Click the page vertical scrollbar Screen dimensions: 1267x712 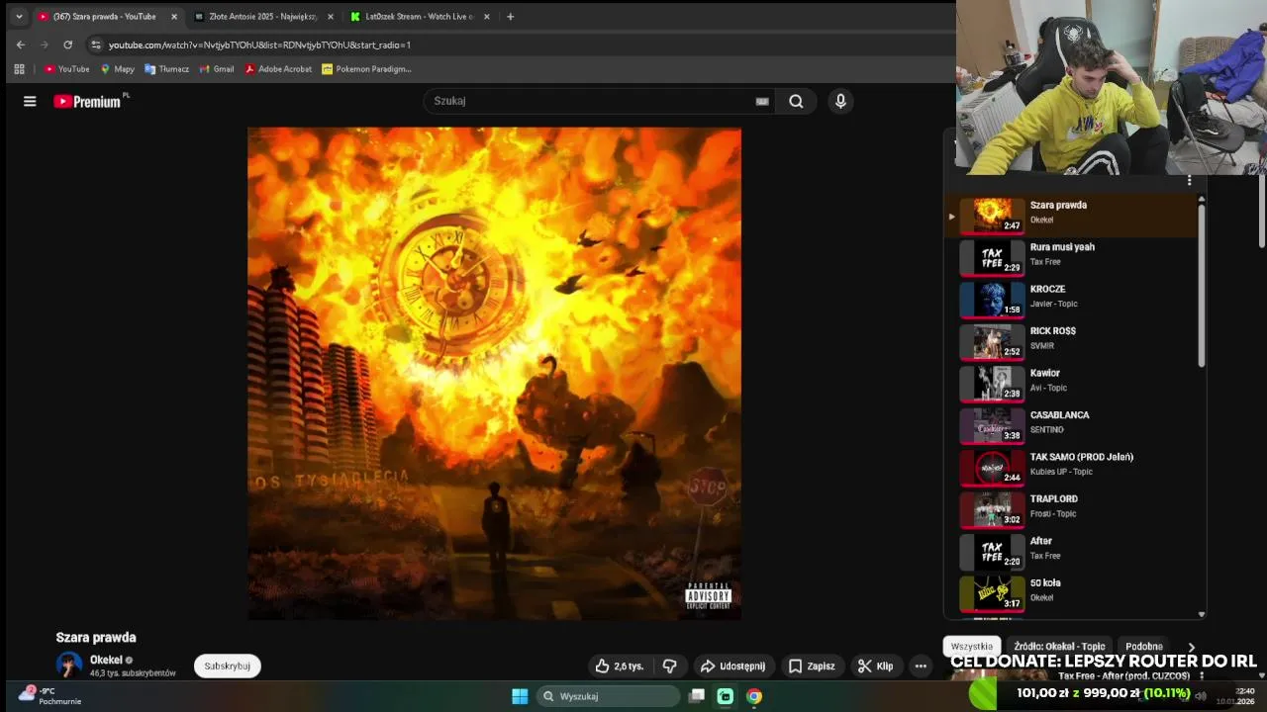[x=1262, y=213]
